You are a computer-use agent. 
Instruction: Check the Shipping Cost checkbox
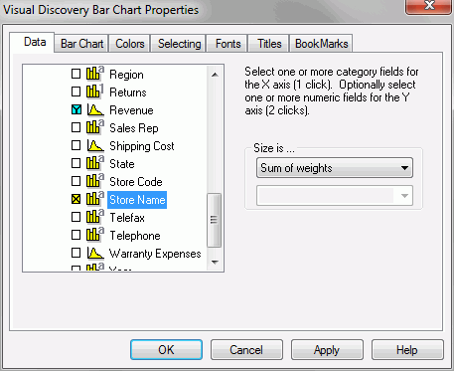76,145
